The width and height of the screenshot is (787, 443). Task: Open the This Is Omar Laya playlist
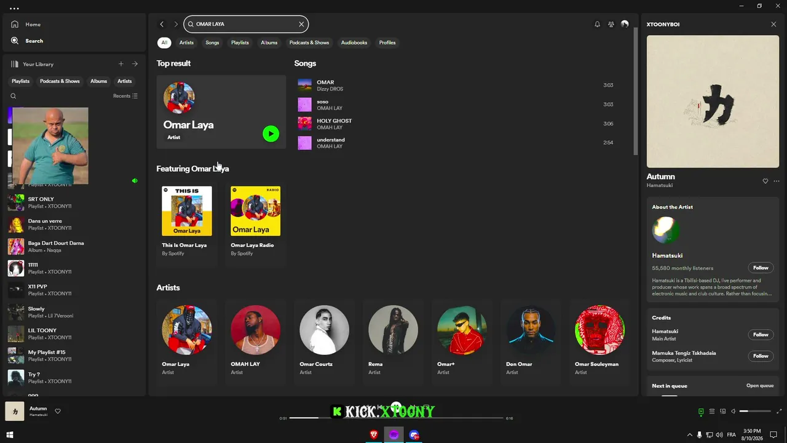coord(187,223)
